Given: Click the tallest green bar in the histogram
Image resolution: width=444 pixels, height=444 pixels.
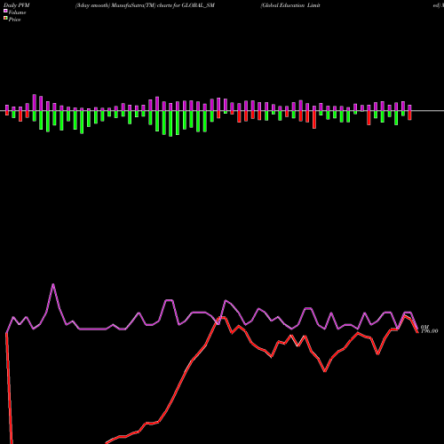Looking at the screenshot, I should (x=170, y=123).
